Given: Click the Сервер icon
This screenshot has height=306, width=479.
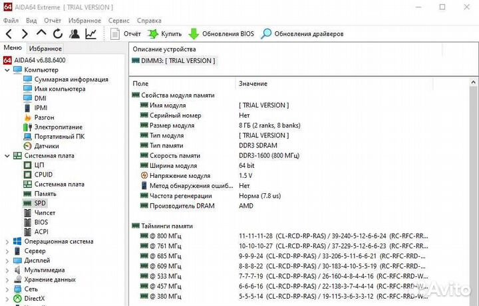Looking at the screenshot, I should tap(17, 251).
